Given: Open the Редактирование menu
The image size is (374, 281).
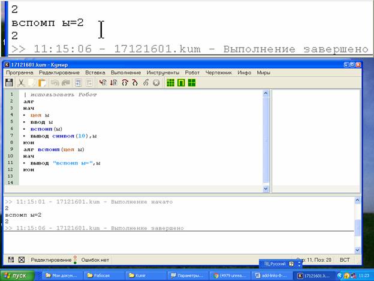Looking at the screenshot, I should coord(59,73).
